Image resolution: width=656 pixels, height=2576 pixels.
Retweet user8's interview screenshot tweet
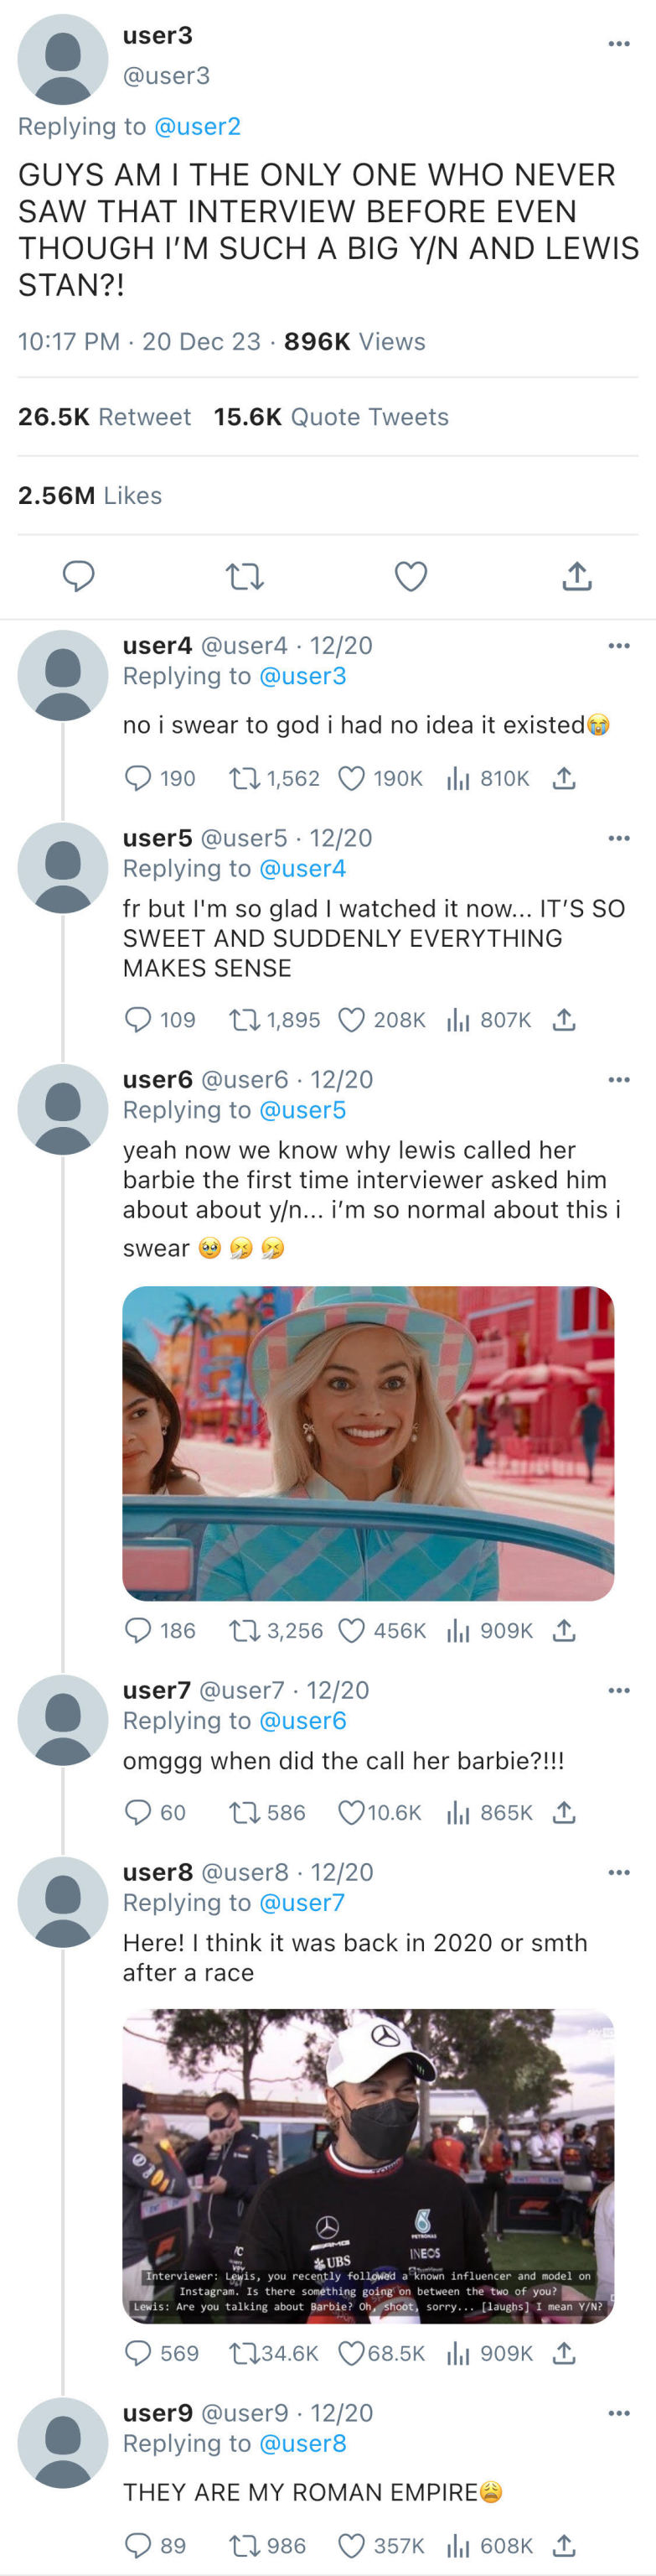(x=244, y=2353)
